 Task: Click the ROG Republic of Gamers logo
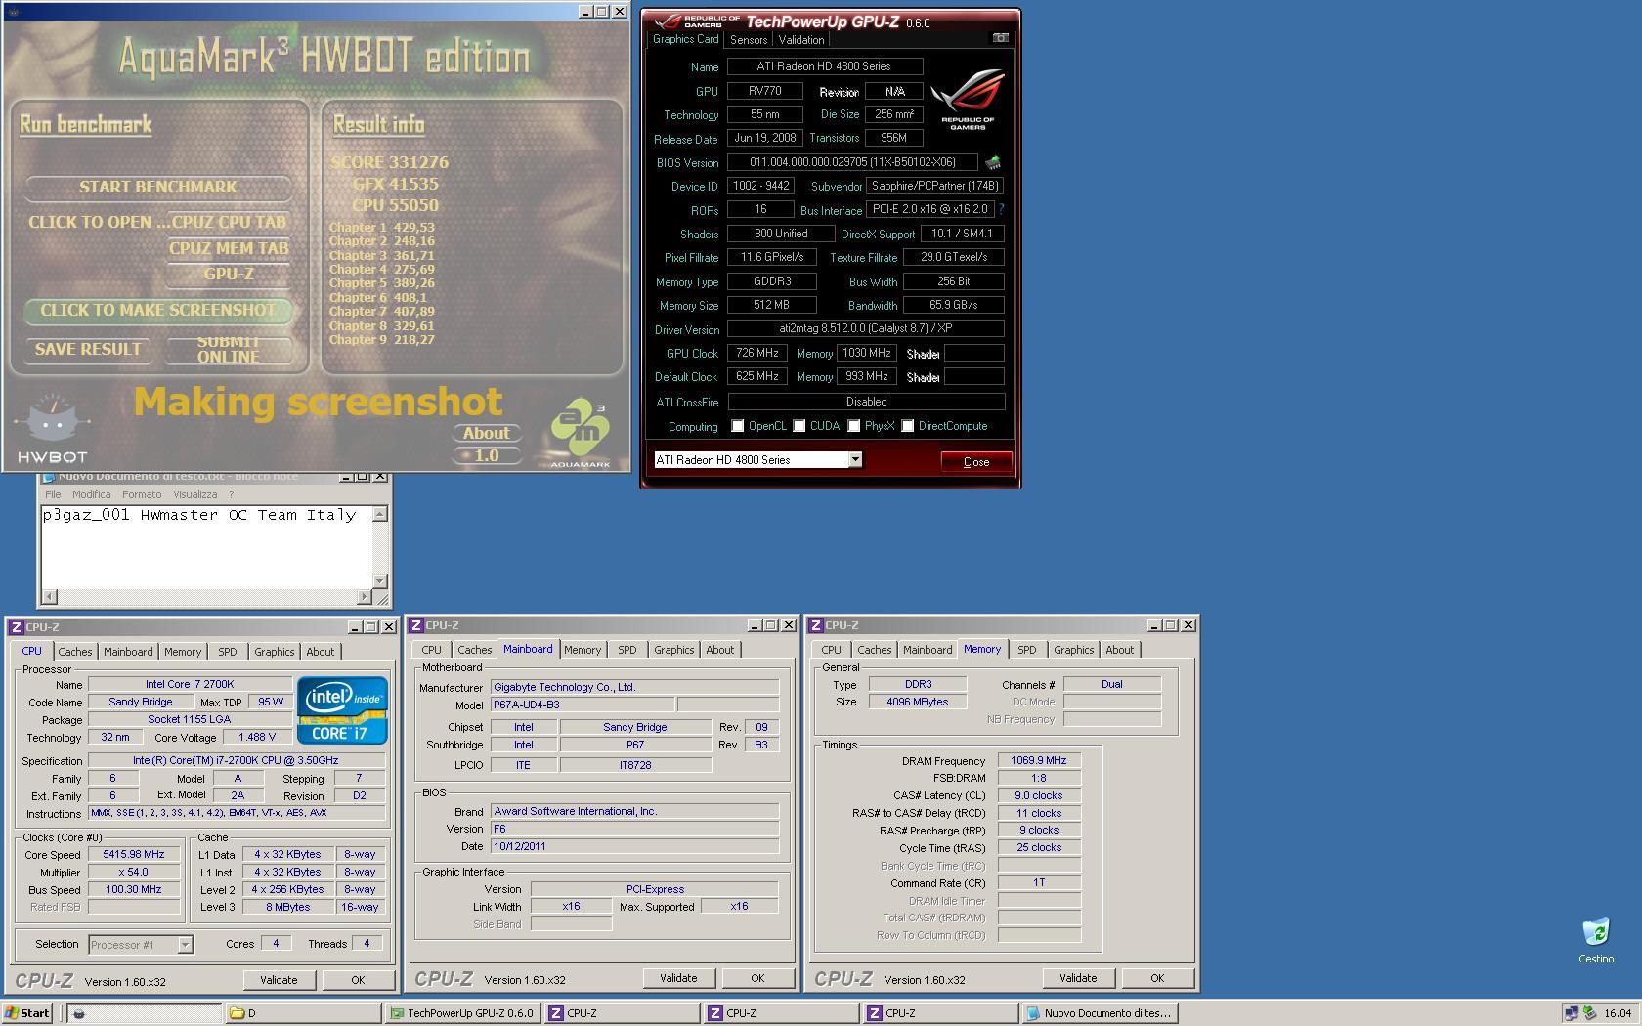coord(968,99)
